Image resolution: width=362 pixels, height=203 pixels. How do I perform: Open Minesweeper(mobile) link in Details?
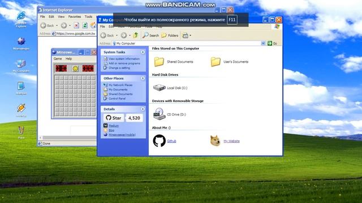(x=122, y=135)
